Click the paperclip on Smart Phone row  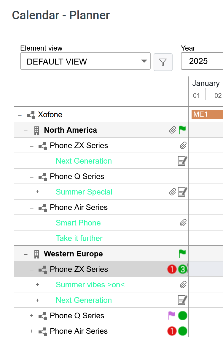click(183, 223)
